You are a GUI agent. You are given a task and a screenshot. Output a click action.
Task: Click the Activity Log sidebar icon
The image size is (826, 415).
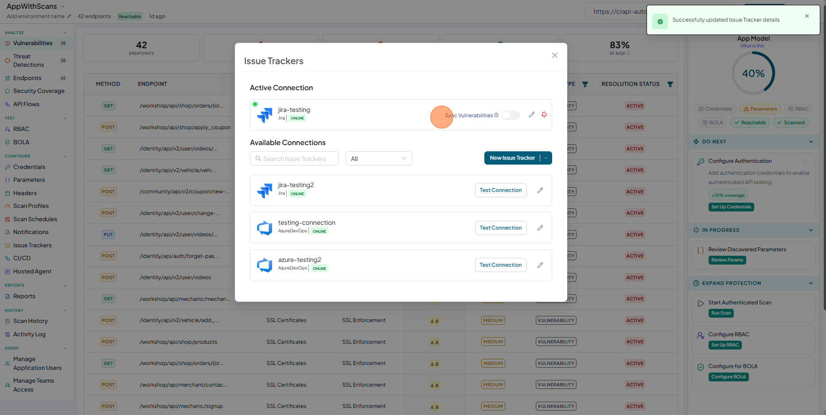point(8,334)
